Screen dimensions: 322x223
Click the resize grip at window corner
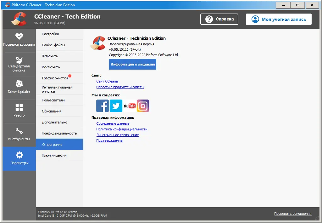[x=317, y=218]
